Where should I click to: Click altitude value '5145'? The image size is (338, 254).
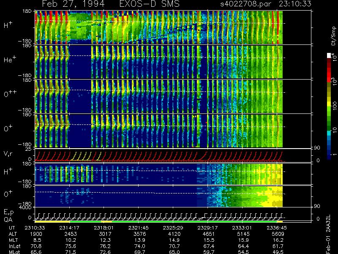(243, 234)
